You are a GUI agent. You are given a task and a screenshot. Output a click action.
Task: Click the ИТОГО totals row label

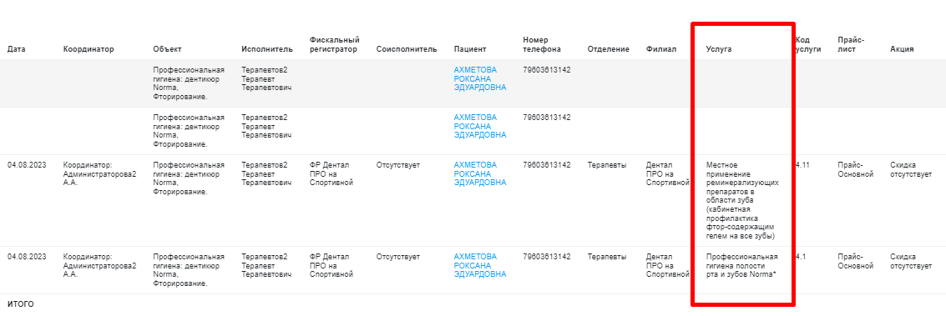(x=21, y=304)
